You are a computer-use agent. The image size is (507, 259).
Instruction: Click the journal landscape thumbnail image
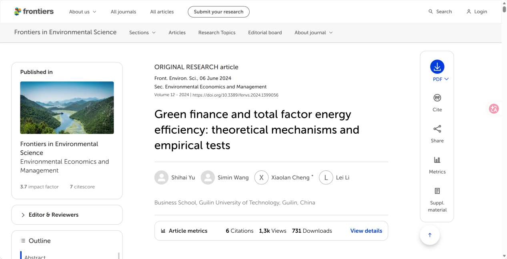click(67, 108)
